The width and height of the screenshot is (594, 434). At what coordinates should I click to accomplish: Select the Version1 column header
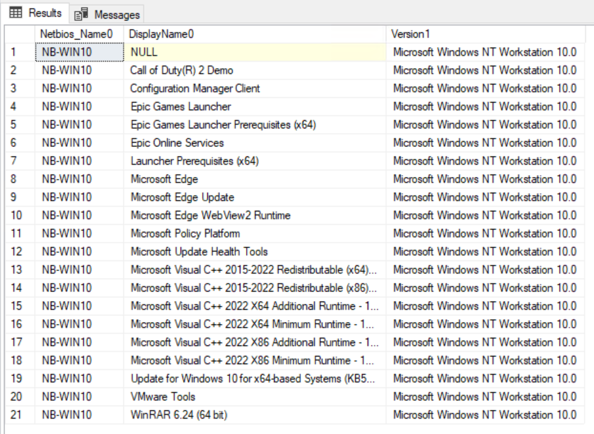[485, 34]
